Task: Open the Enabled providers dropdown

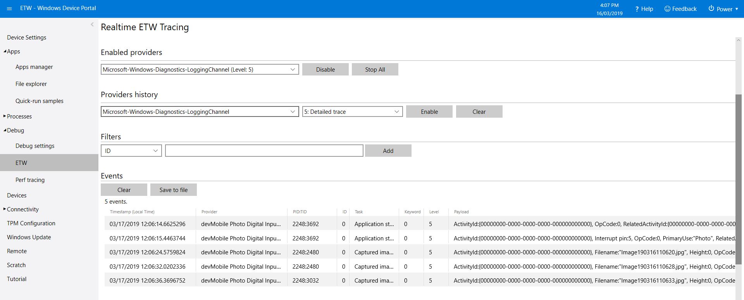Action: pyautogui.click(x=200, y=70)
